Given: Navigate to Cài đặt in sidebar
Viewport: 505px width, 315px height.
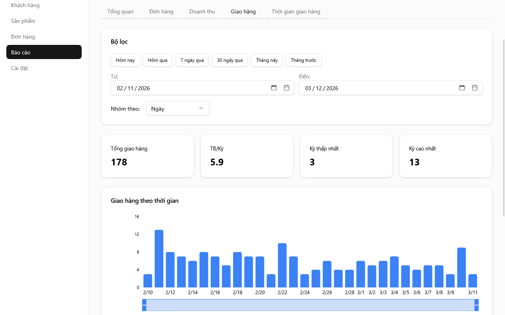Looking at the screenshot, I should pos(20,68).
